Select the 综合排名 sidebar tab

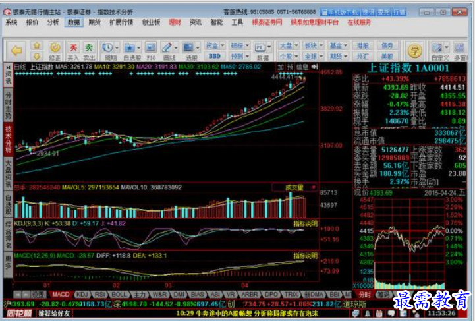(x=8, y=235)
